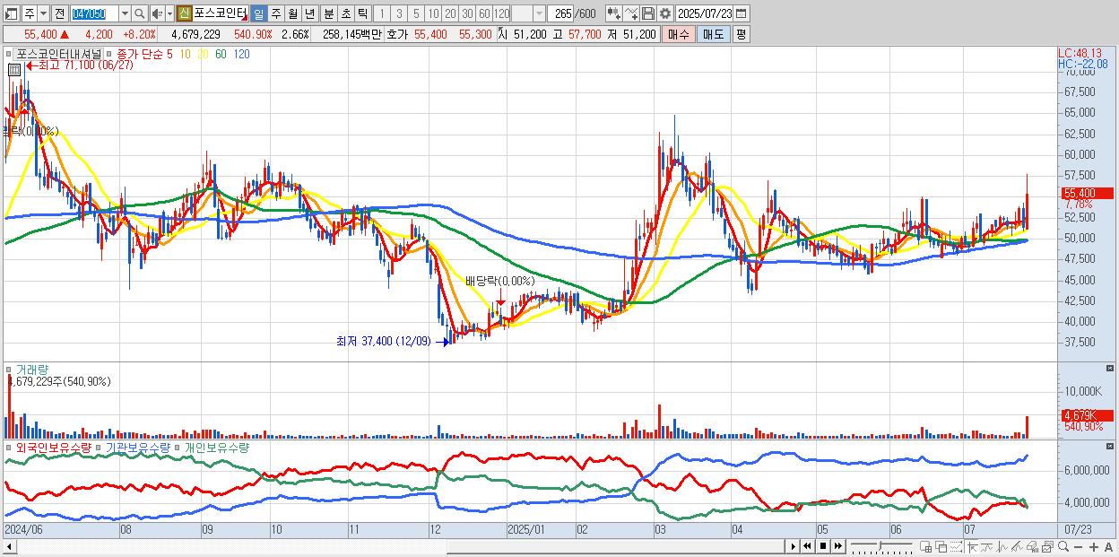Image resolution: width=1119 pixels, height=557 pixels.
Task: Click the zigzag wave chart icon
Action: click(x=1002, y=545)
